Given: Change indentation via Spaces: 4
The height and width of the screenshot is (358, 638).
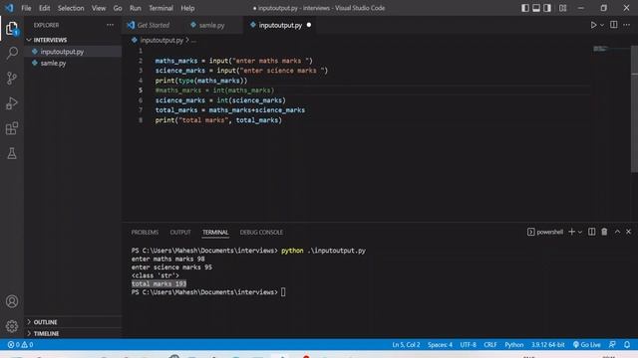Looking at the screenshot, I should 440,345.
